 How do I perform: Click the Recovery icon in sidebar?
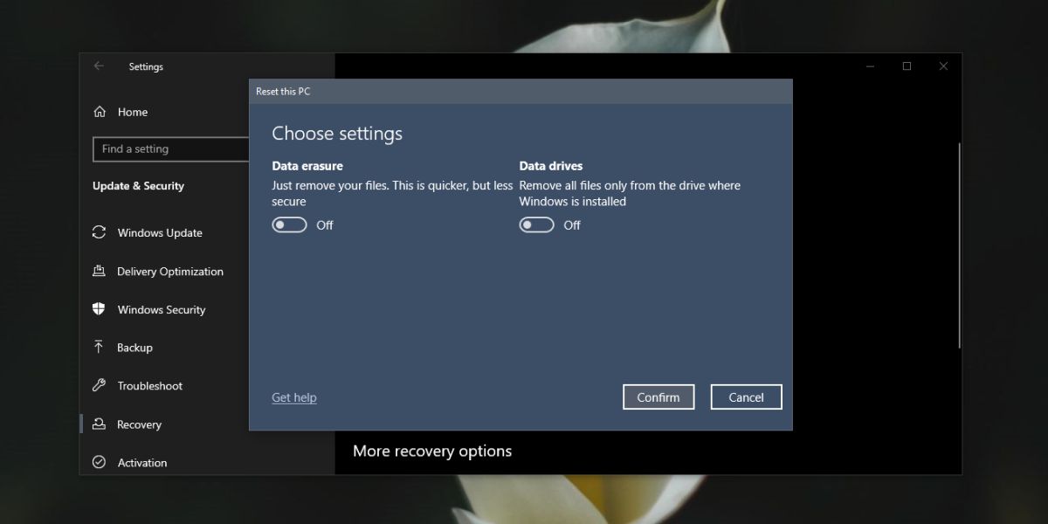point(100,424)
